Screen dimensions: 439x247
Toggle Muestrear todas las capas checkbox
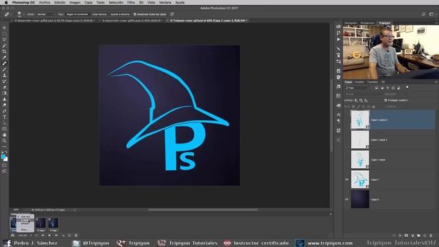click(x=135, y=14)
